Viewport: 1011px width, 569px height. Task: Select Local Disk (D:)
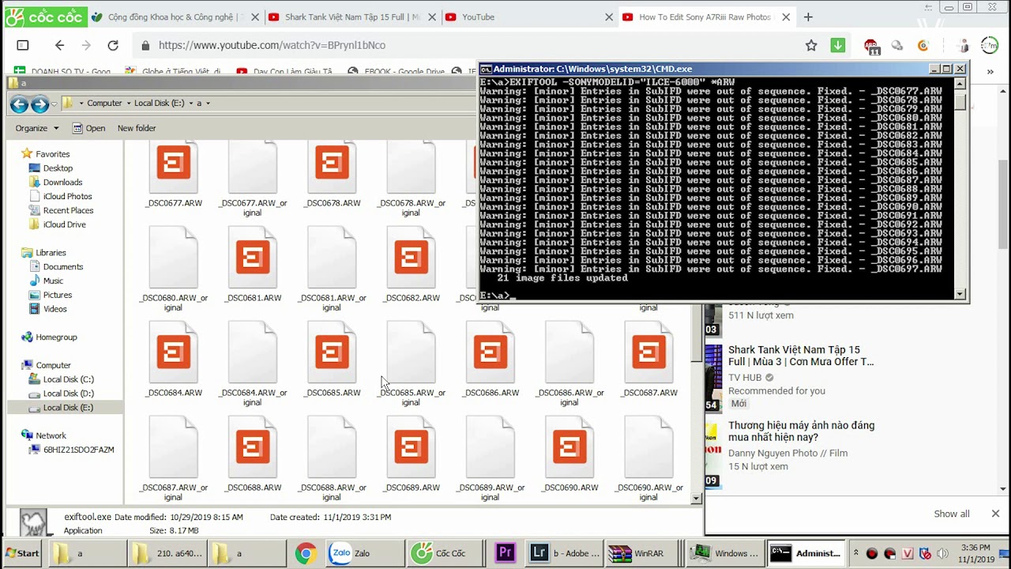coord(68,394)
